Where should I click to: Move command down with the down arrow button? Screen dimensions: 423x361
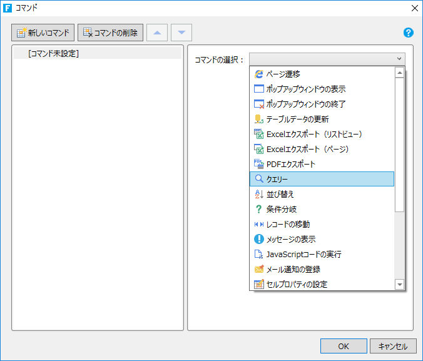pos(181,33)
